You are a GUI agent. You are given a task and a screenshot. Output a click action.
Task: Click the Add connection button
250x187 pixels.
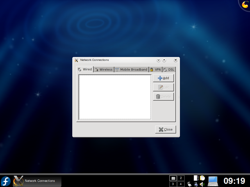[163, 78]
